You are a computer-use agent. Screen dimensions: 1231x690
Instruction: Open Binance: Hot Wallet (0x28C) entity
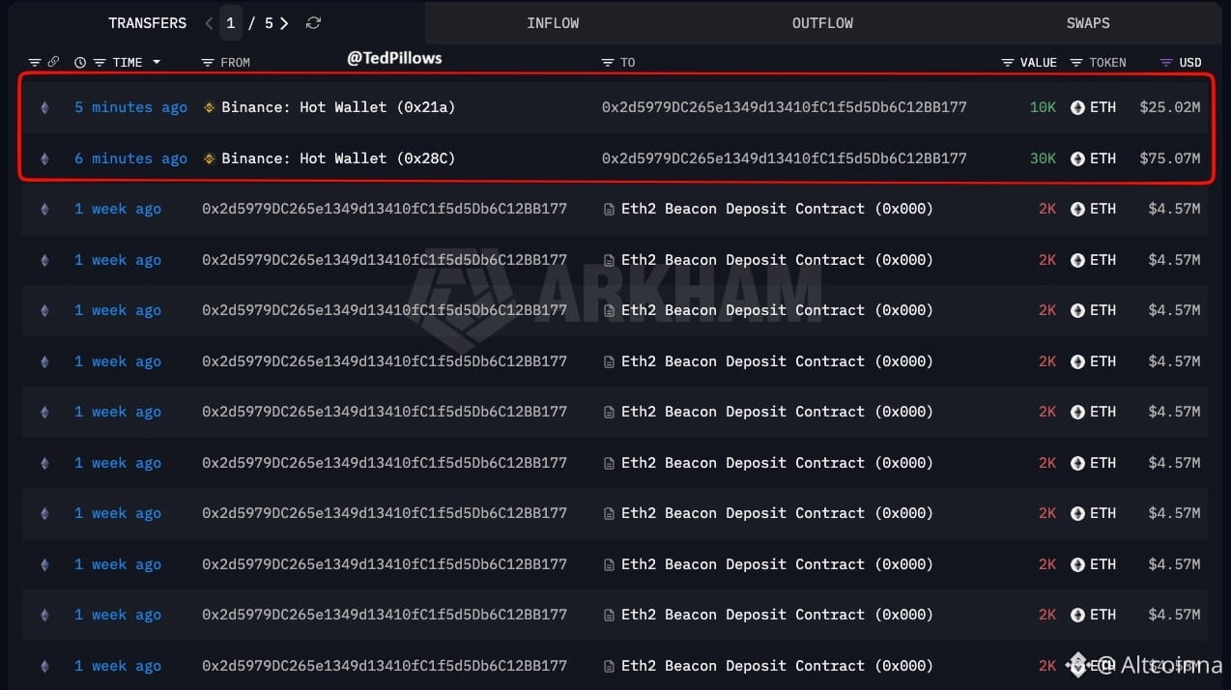(338, 158)
